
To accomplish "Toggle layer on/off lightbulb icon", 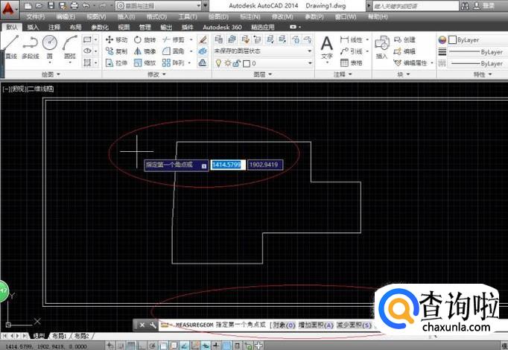I will [218, 63].
